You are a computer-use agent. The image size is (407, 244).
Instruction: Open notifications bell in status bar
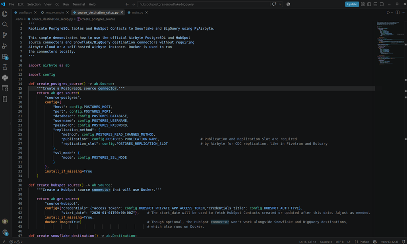pos(403,242)
